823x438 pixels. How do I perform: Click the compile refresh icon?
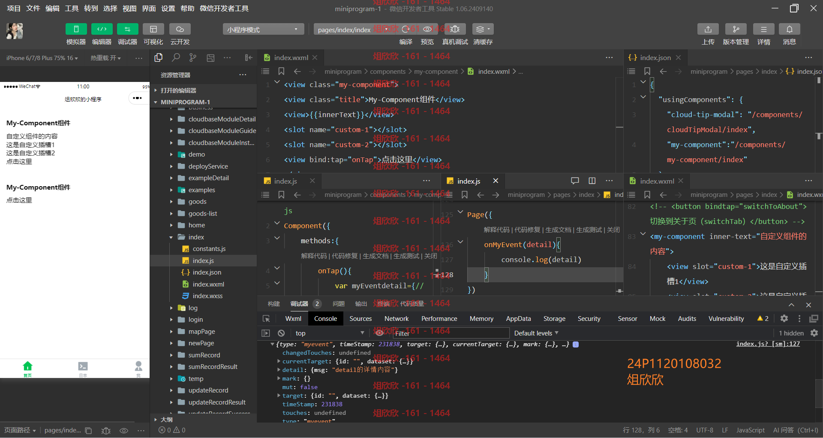[x=405, y=29]
